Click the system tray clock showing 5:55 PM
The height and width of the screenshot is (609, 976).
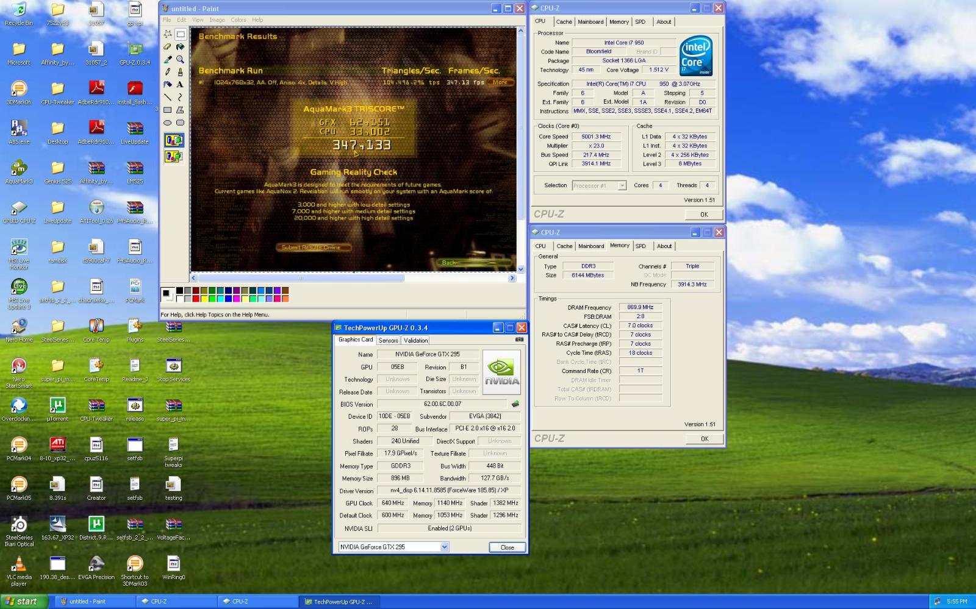tap(956, 601)
